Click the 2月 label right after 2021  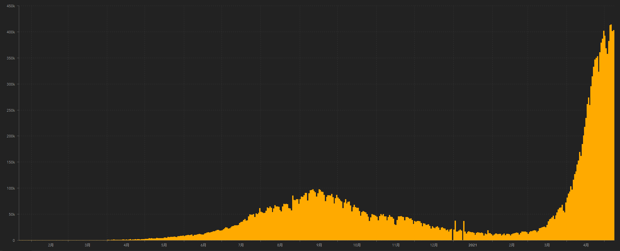(512, 245)
